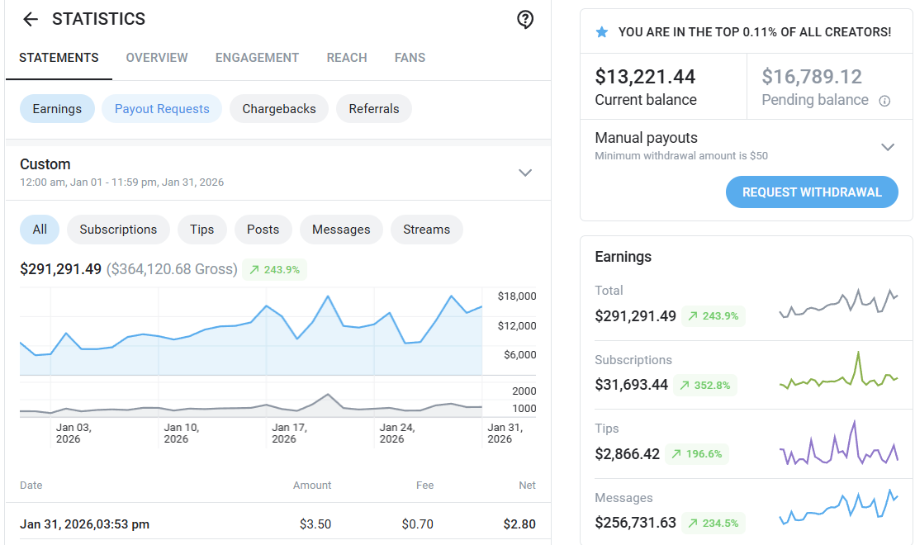The width and height of the screenshot is (915, 545).
Task: Click the Subscriptions green sparkline chart
Action: (x=838, y=371)
